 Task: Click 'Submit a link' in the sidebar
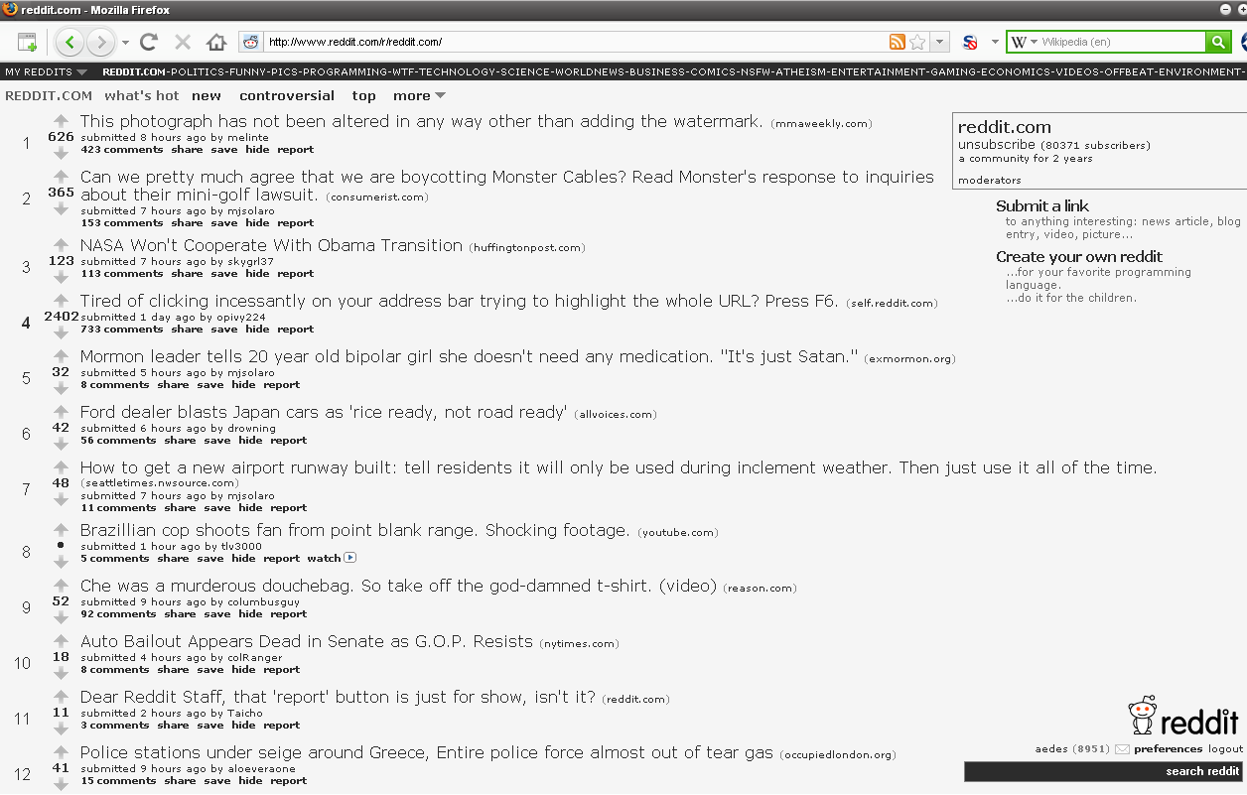(x=1042, y=206)
